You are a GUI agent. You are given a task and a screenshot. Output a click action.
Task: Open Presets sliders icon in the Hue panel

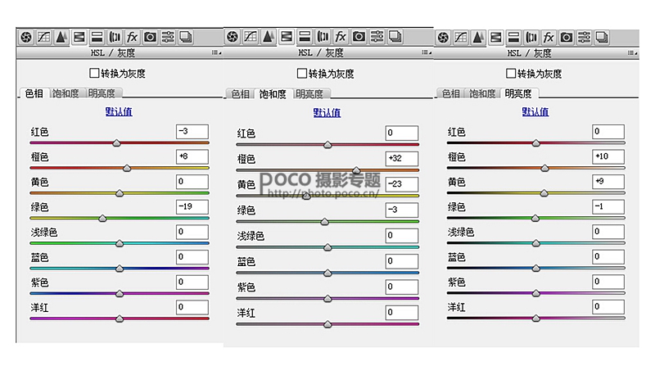[168, 37]
